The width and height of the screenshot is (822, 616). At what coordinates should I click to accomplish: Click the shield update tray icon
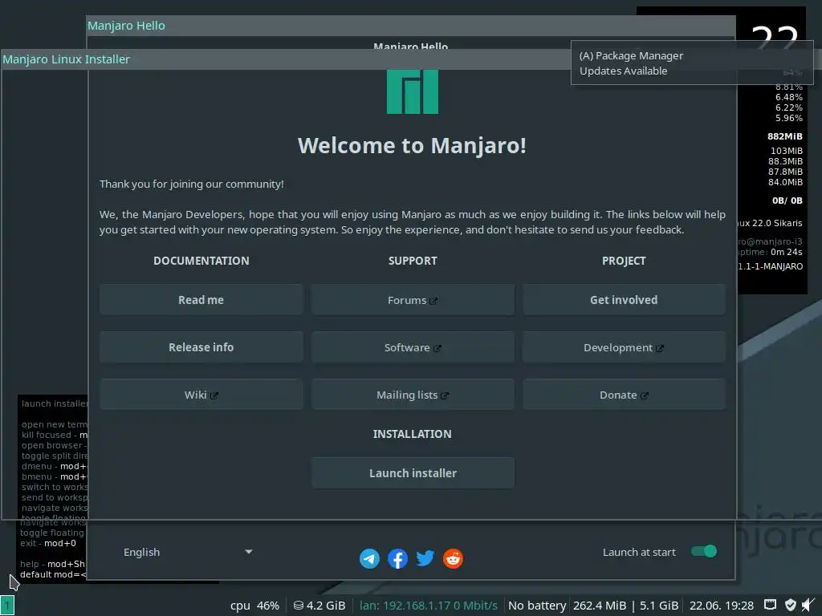(x=791, y=605)
